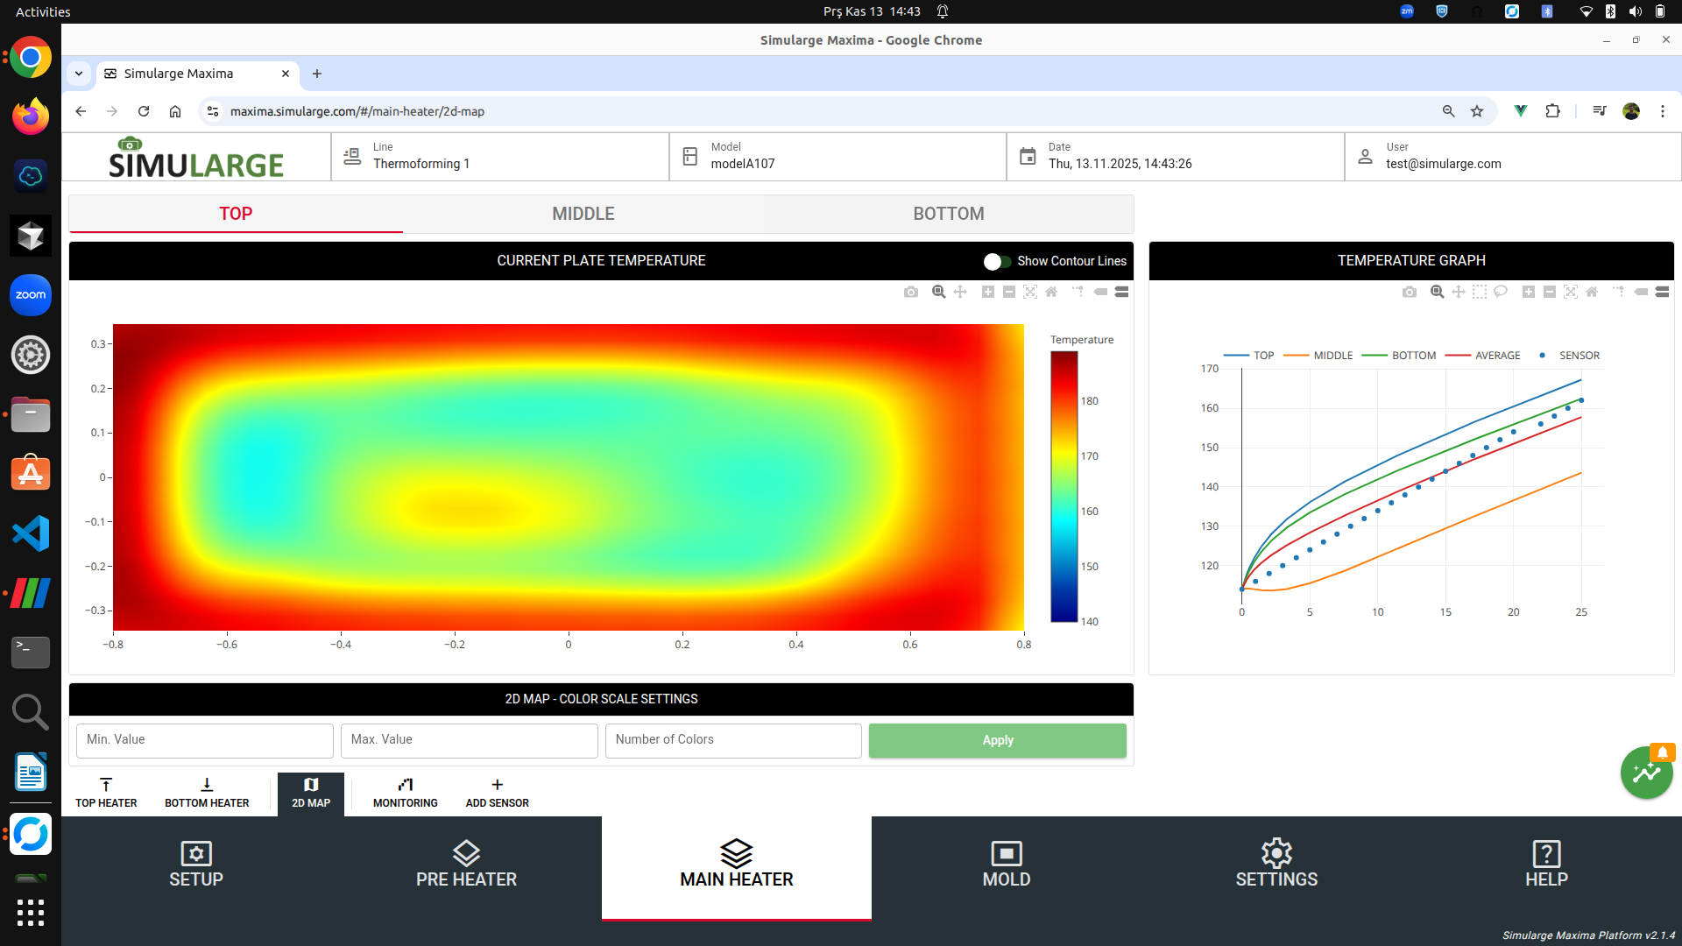Expand Chrome tab search dropdown arrow
The image size is (1682, 946).
click(79, 74)
